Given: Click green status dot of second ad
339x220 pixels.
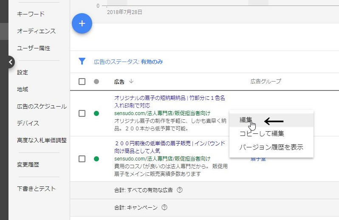Looking at the screenshot, I should [96, 159].
